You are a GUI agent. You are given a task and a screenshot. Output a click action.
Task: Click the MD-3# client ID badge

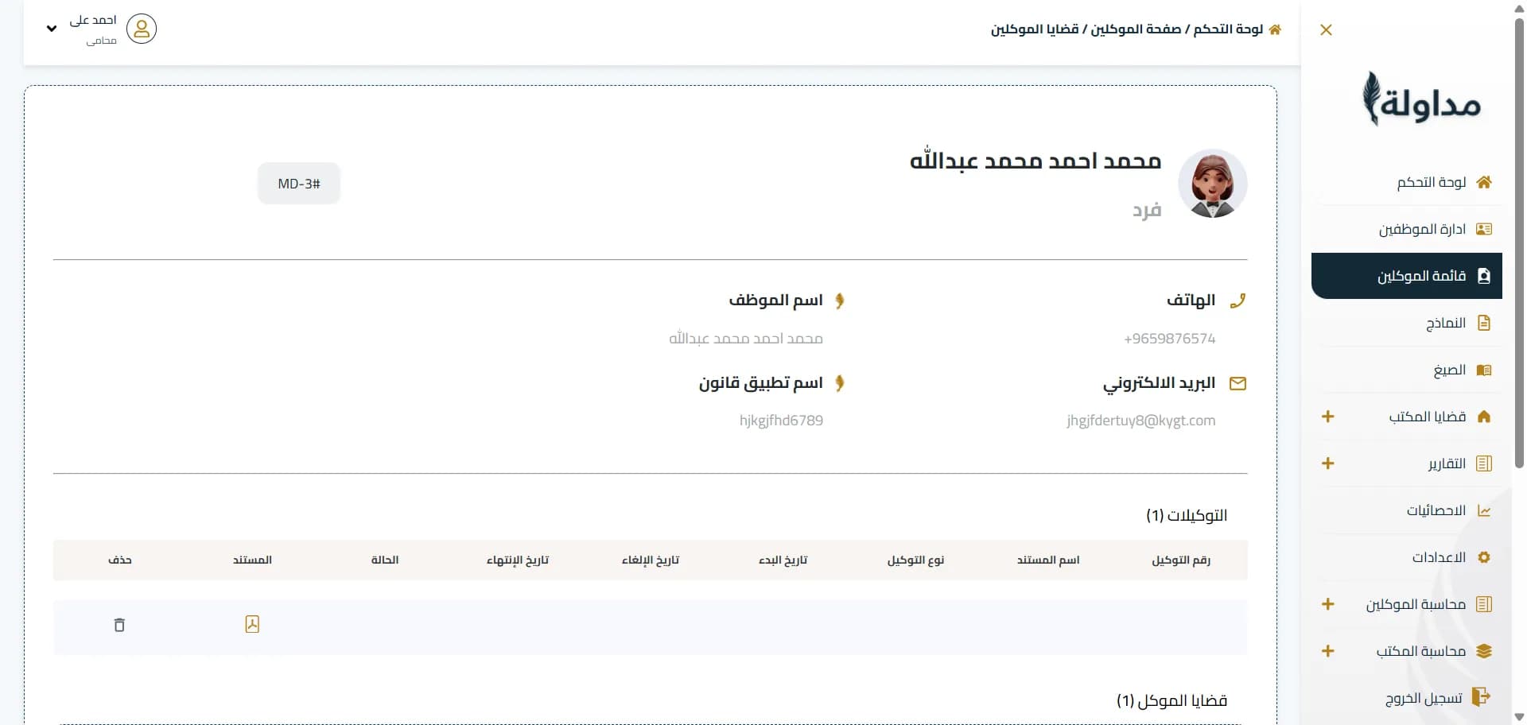(299, 184)
